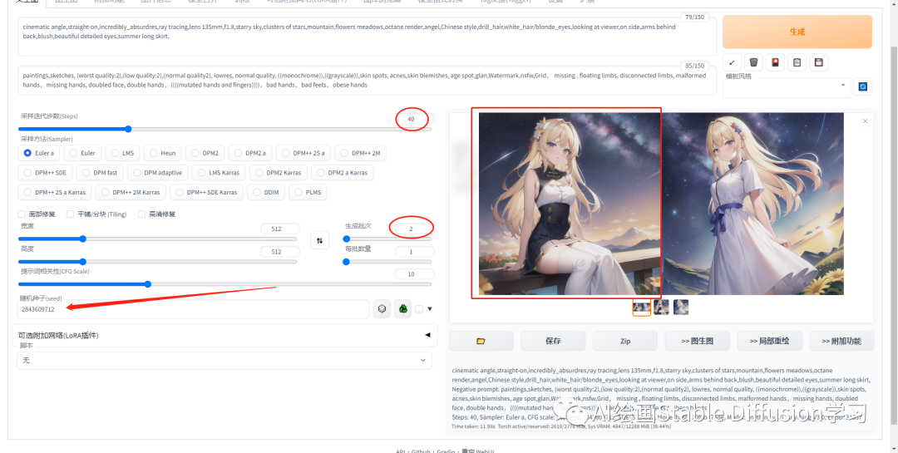Click the 保存 button

[553, 341]
